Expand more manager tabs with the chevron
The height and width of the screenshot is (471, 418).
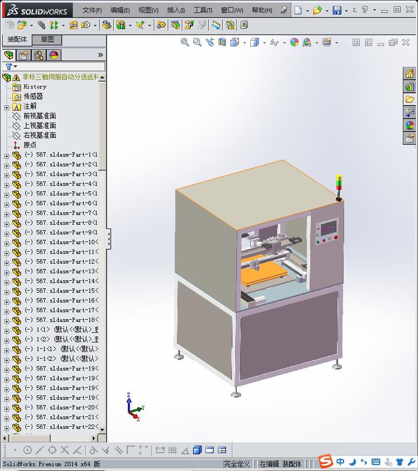pos(100,55)
